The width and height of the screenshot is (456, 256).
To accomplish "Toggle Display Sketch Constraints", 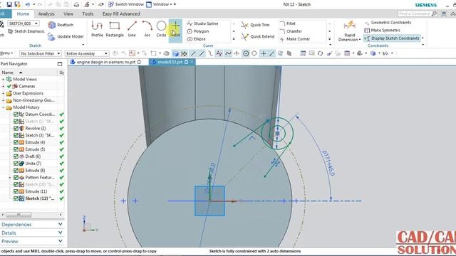I will pyautogui.click(x=392, y=38).
